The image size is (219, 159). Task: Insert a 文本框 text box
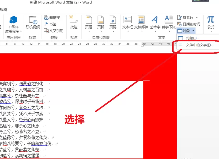coord(128,22)
